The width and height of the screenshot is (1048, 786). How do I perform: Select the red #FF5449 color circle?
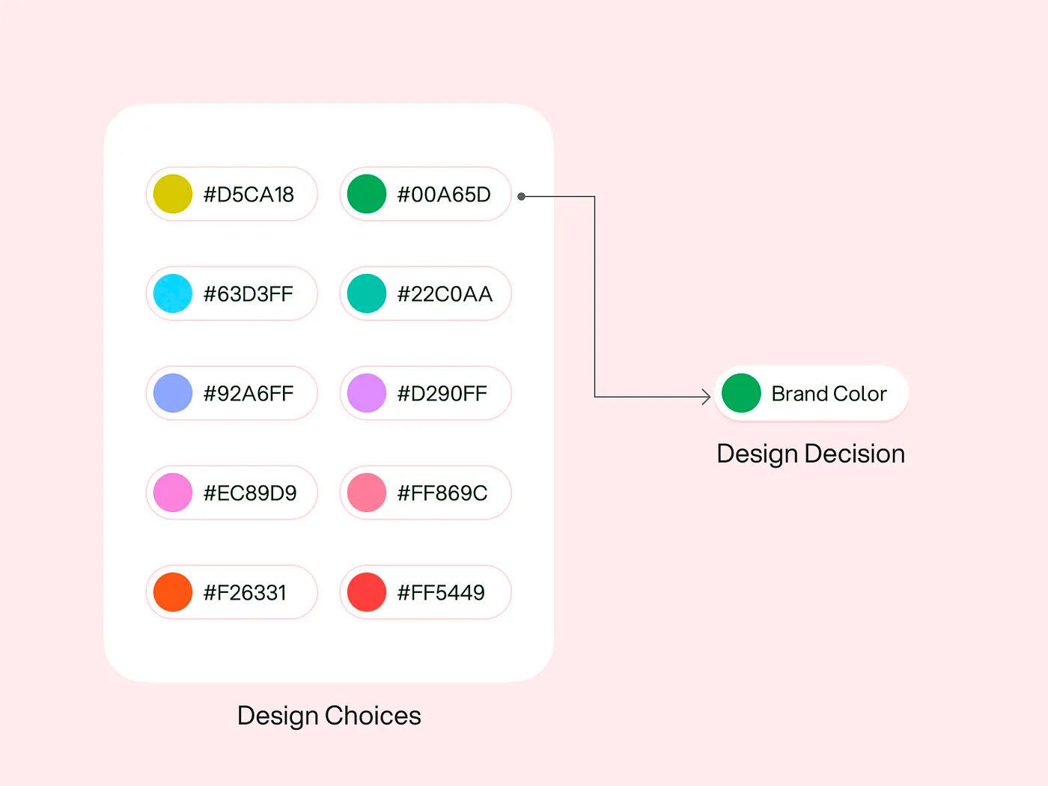click(x=367, y=592)
